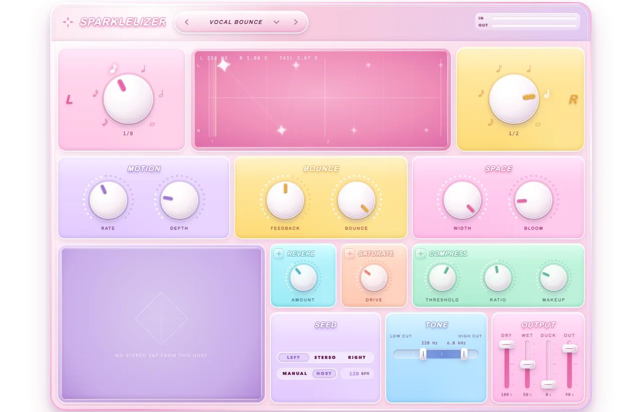Viewport: 642px width, 412px height.
Task: Click the large sparkle in the delay display
Action: (223, 65)
